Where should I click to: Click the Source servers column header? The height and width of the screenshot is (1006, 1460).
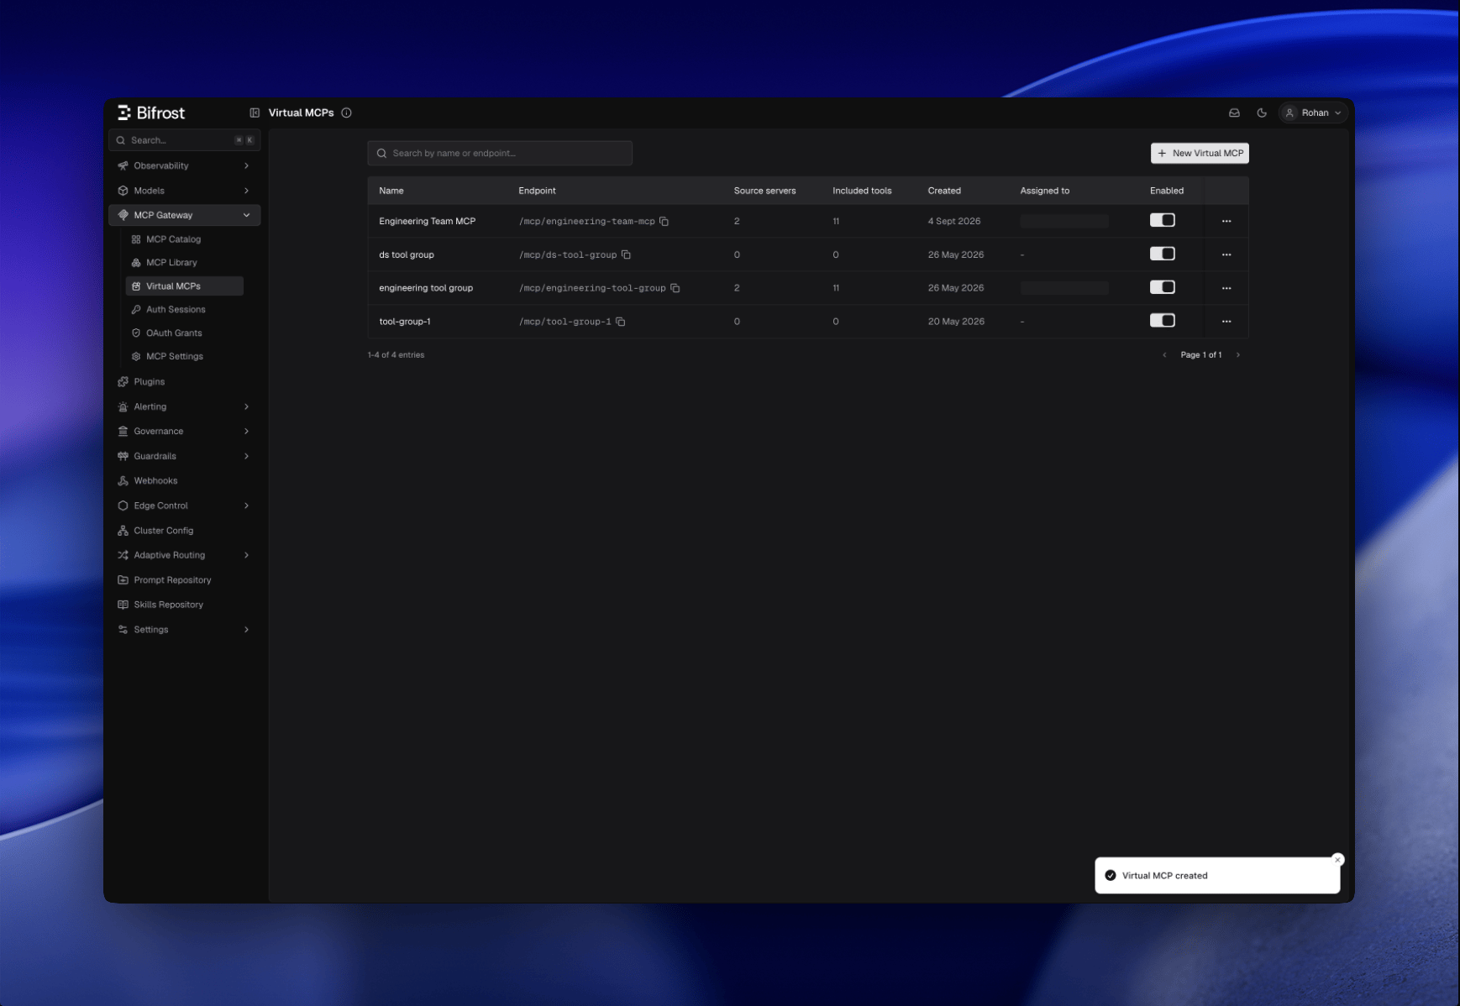tap(764, 191)
